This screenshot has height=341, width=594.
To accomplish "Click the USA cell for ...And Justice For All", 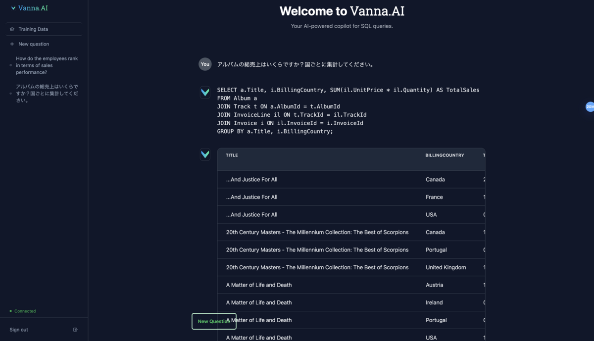I will click(x=431, y=215).
